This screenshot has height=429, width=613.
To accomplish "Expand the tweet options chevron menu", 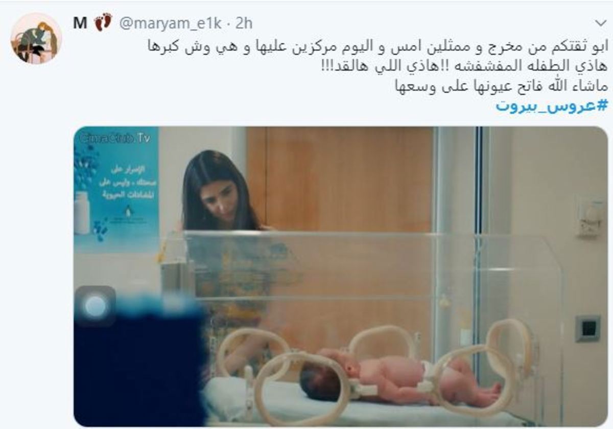I will [x=601, y=24].
